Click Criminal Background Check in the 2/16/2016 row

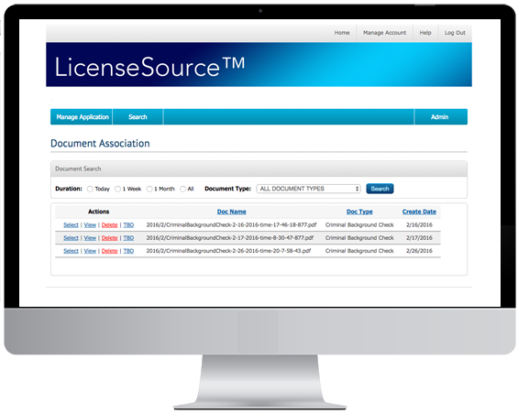(x=359, y=225)
